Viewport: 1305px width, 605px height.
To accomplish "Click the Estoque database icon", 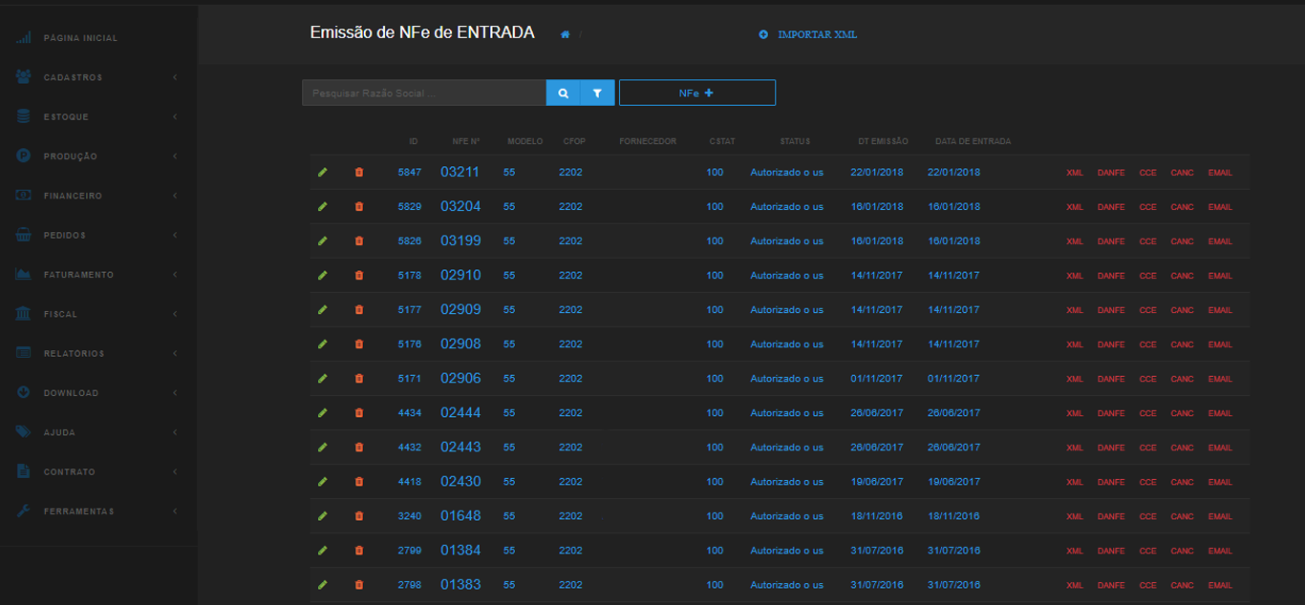I will coord(24,116).
